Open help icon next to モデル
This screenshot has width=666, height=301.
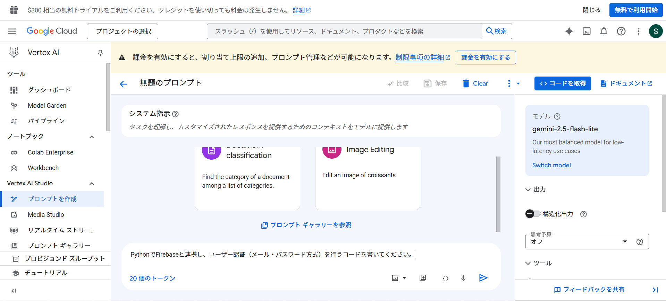557,116
